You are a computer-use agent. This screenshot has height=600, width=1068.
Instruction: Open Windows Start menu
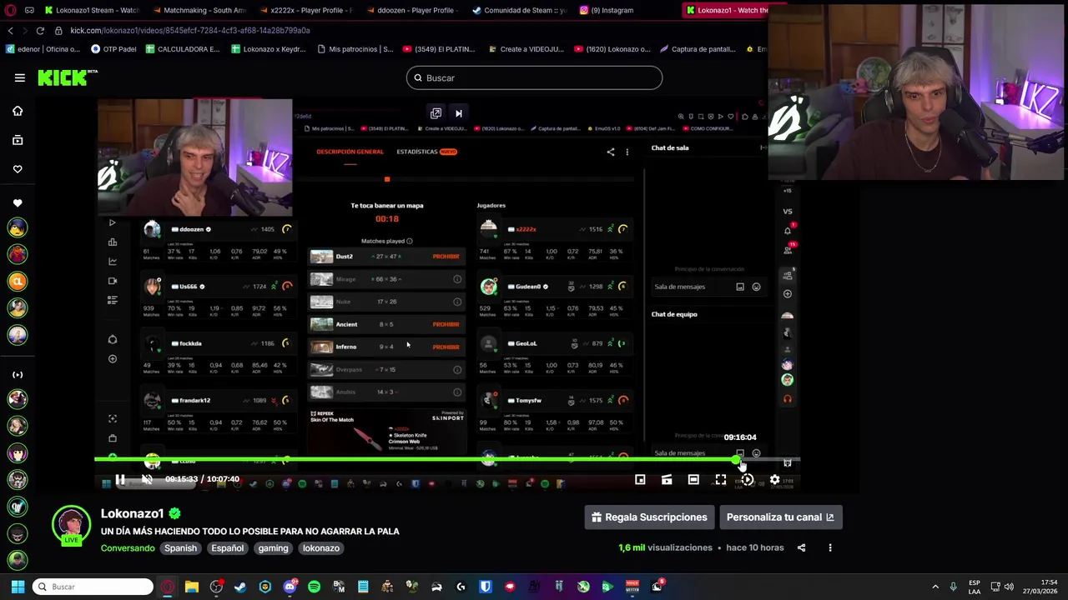[x=18, y=587]
